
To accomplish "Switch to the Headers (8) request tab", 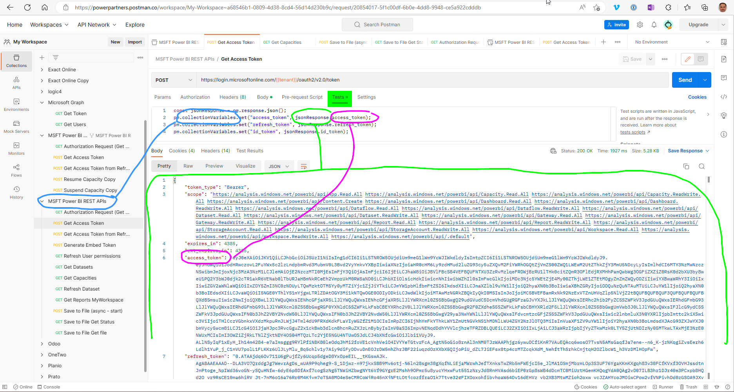I will pos(233,97).
